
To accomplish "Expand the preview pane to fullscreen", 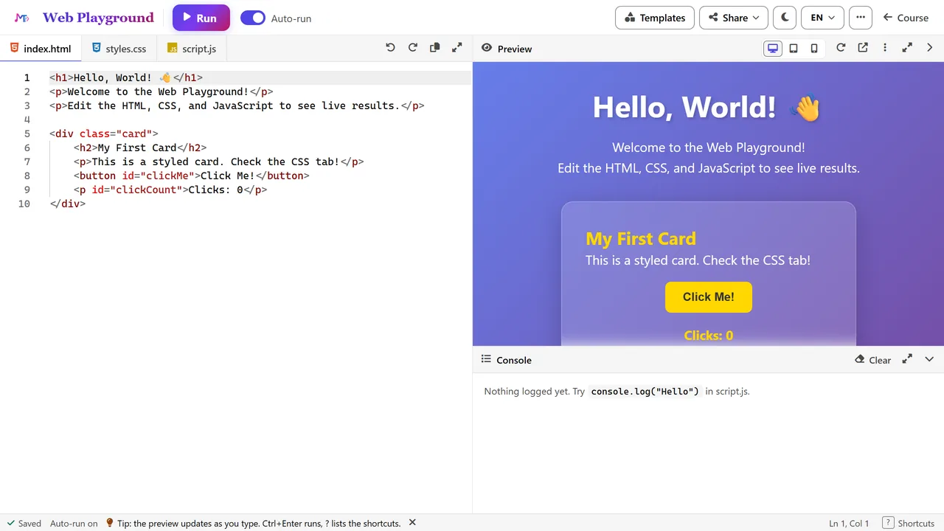I will point(907,48).
